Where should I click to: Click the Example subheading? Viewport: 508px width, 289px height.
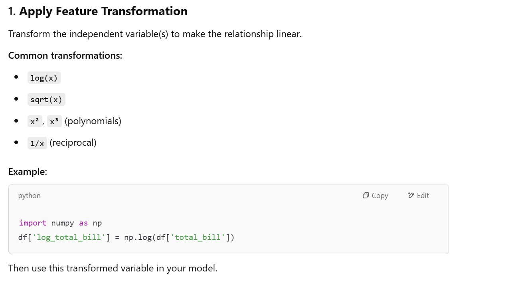[x=28, y=172]
